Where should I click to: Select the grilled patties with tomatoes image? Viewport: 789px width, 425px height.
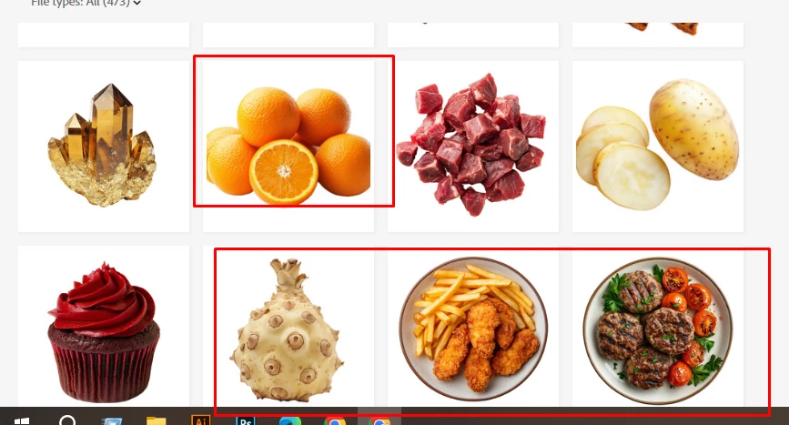[658, 326]
